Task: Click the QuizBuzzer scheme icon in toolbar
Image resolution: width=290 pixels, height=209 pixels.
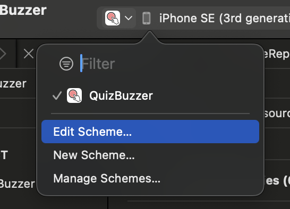Action: point(113,18)
